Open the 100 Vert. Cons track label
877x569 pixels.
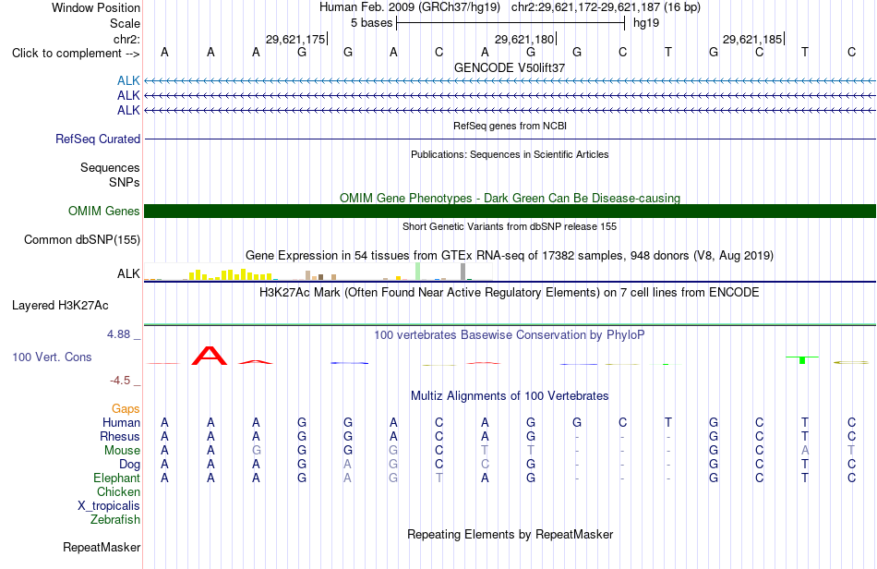52,357
